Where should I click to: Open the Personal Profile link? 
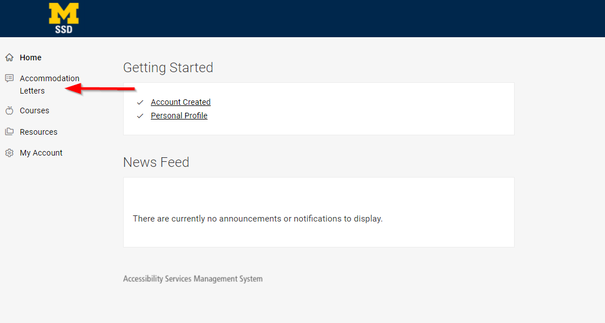[179, 116]
